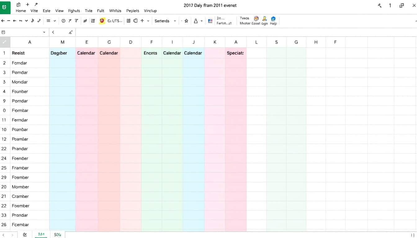This screenshot has width=417, height=238.
Task: Click the select-all corner of the grid
Action: point(5,42)
